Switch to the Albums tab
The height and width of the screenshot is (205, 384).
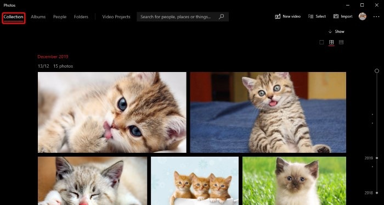pyautogui.click(x=38, y=17)
